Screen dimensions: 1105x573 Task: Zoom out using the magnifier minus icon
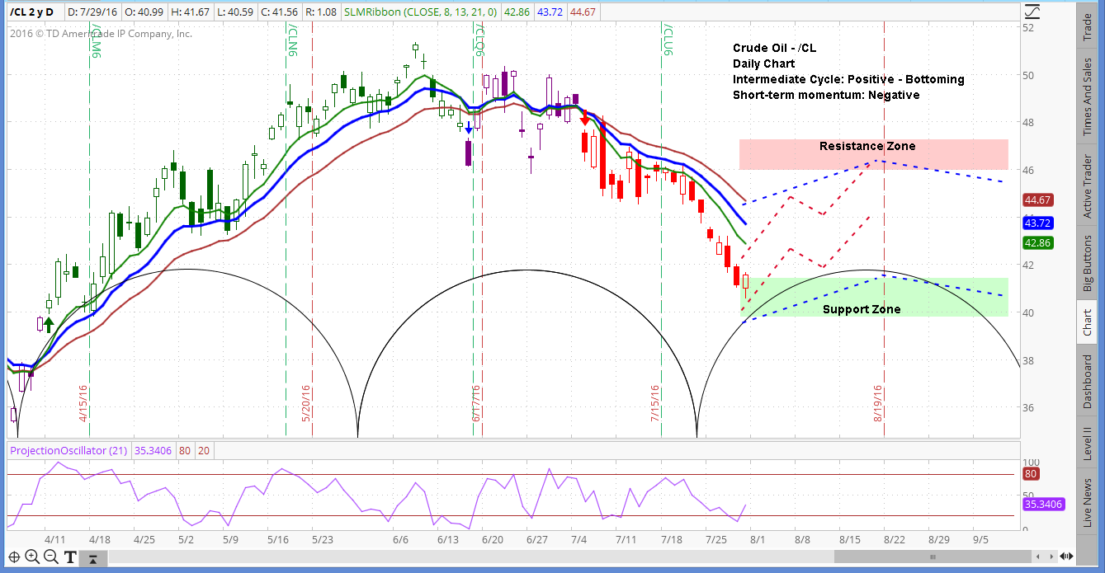50,557
